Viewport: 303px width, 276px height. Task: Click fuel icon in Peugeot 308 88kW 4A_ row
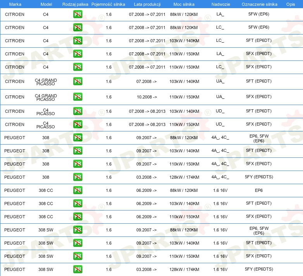click(77, 138)
